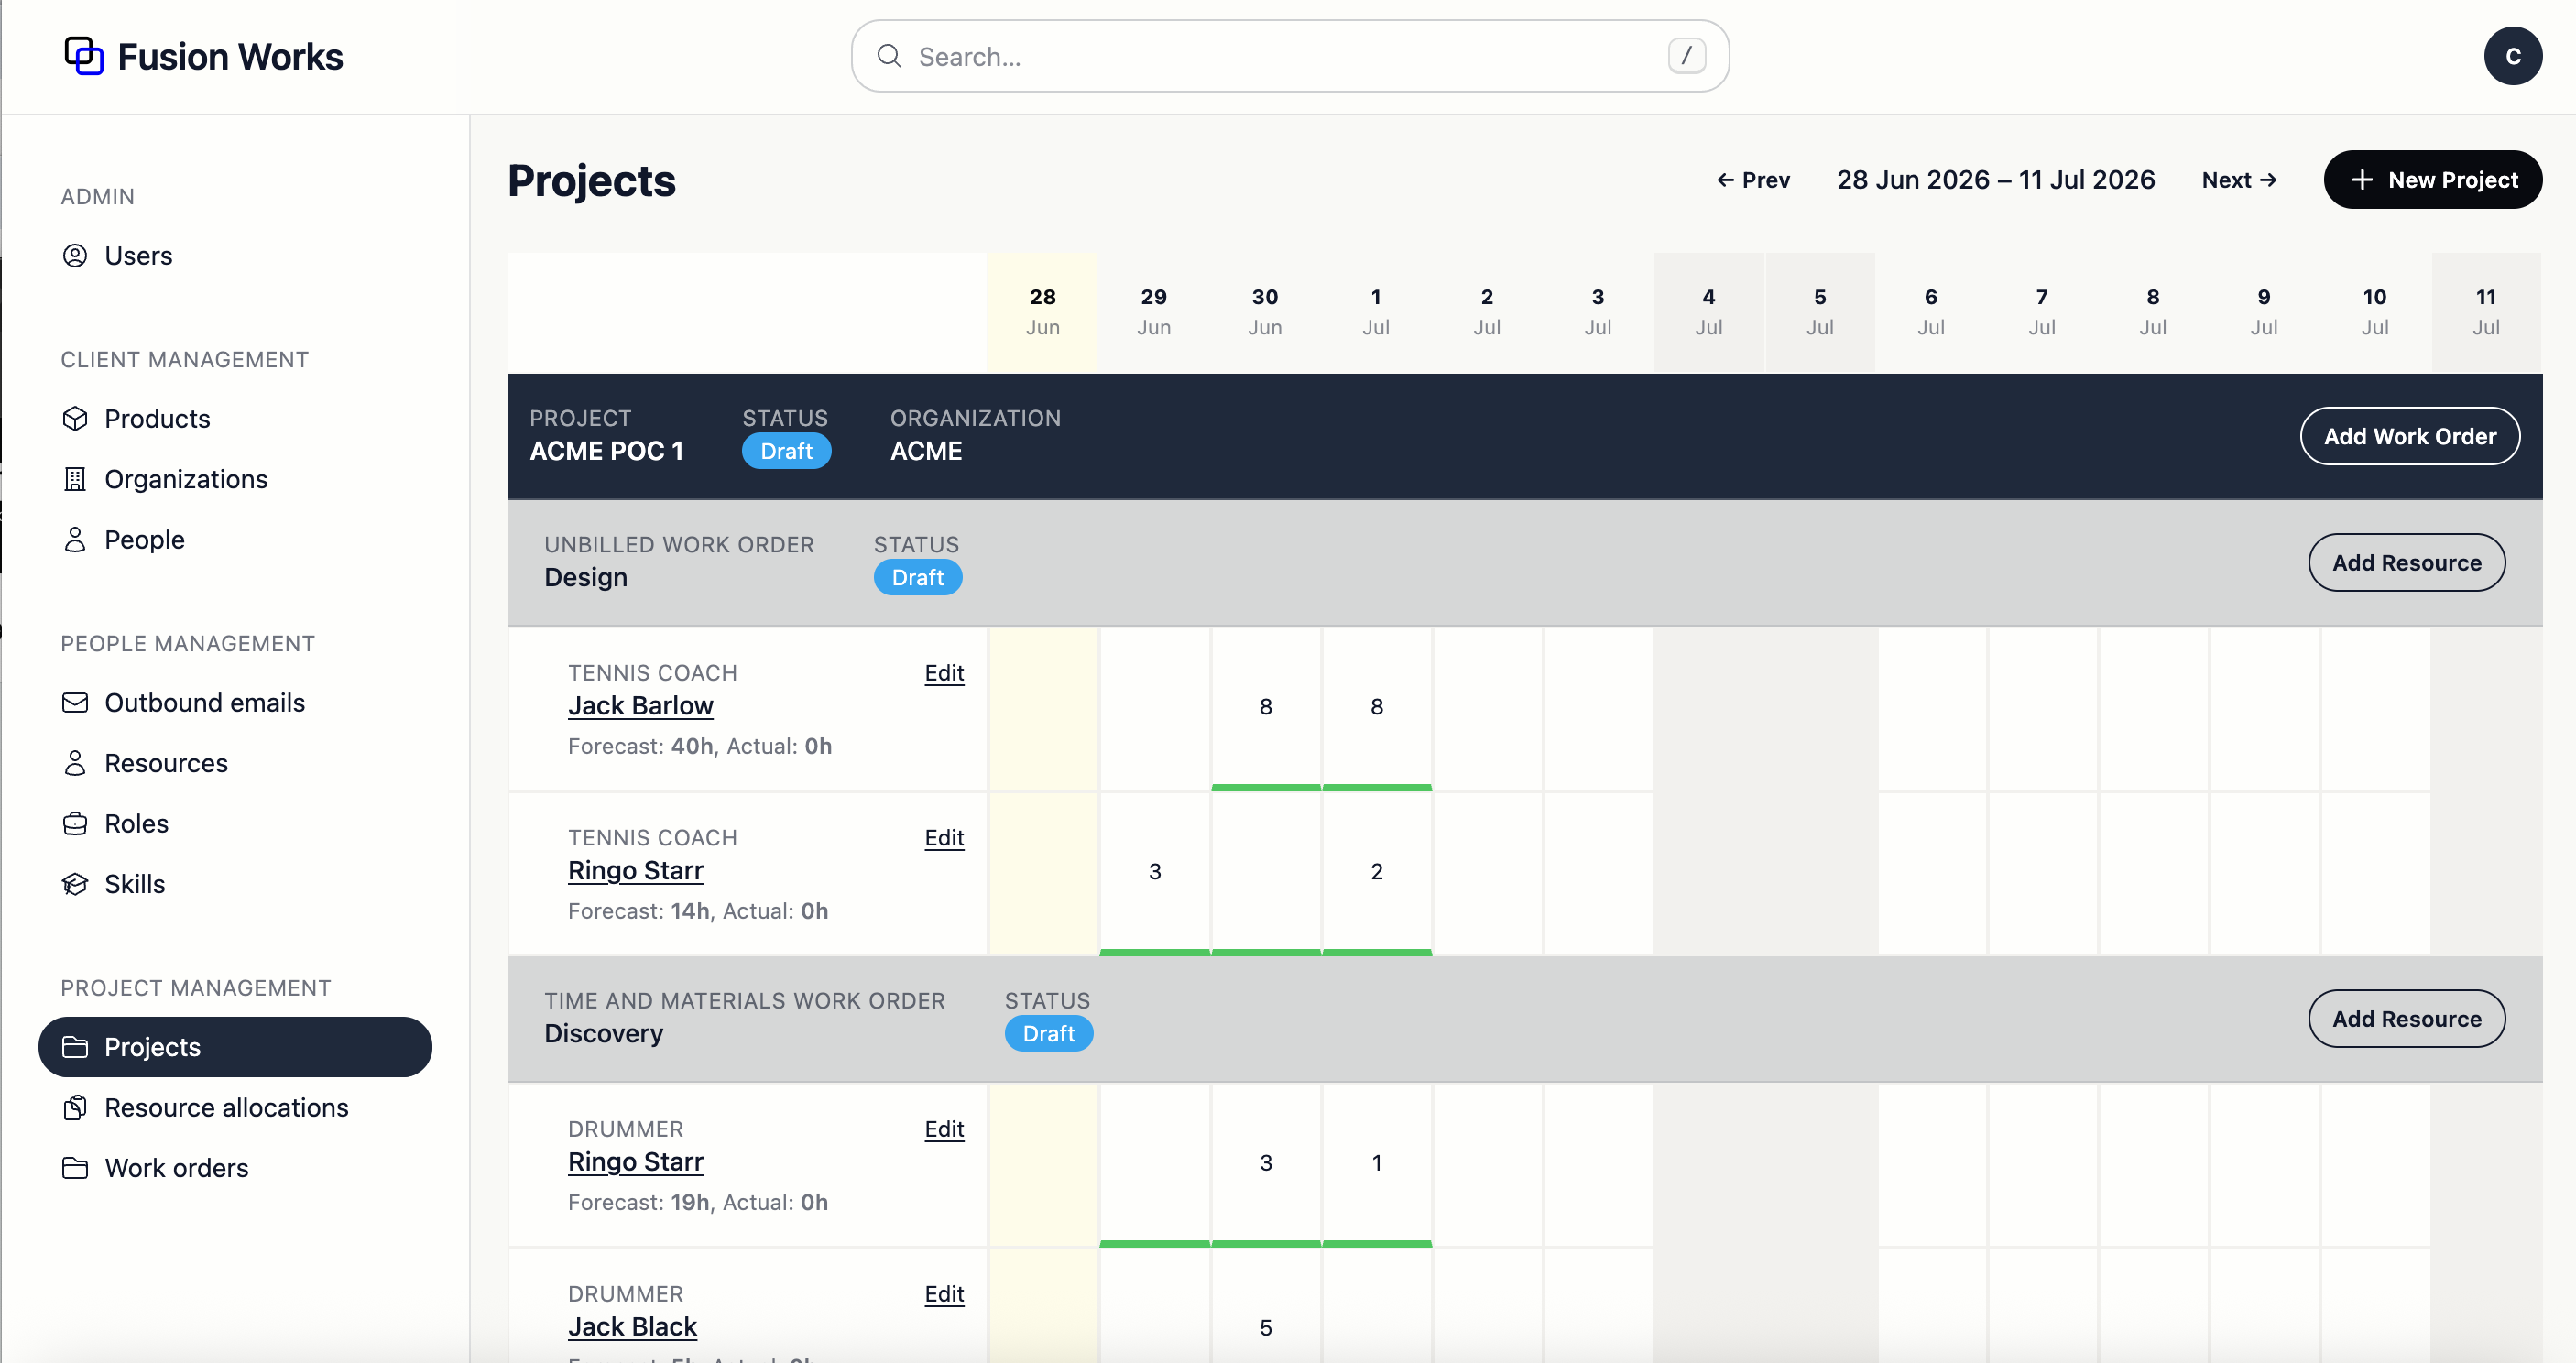Click the Design work order Draft badge

click(x=917, y=578)
